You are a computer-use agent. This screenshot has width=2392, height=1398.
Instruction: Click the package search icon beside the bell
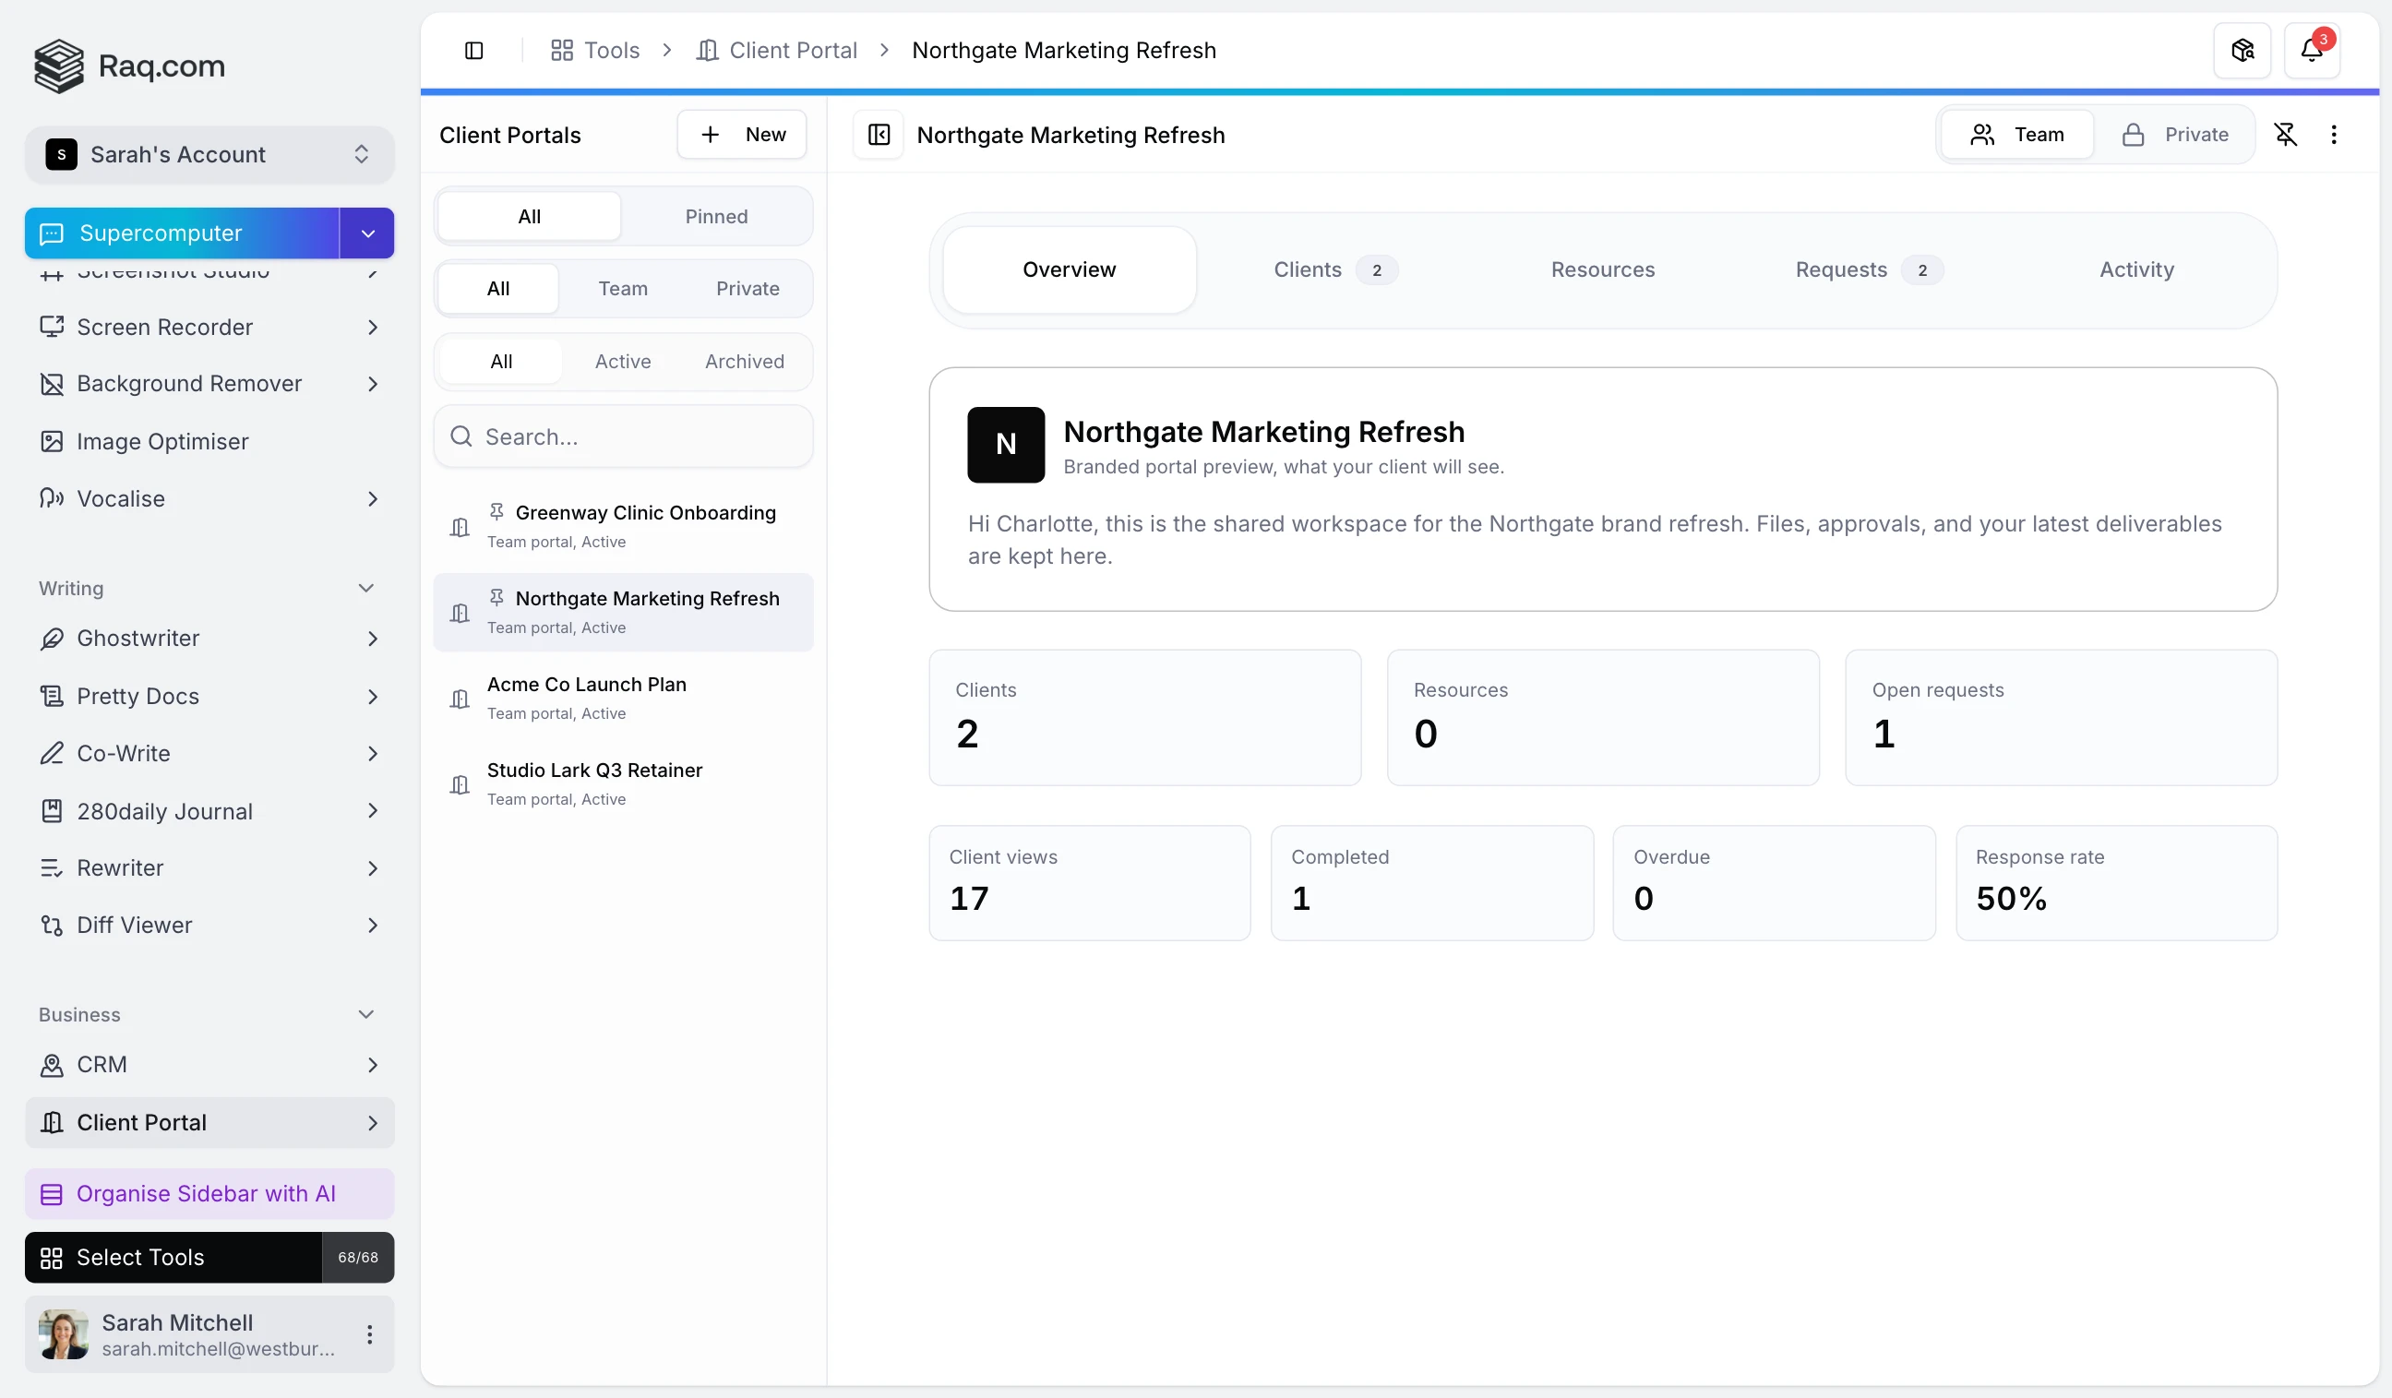[2242, 51]
